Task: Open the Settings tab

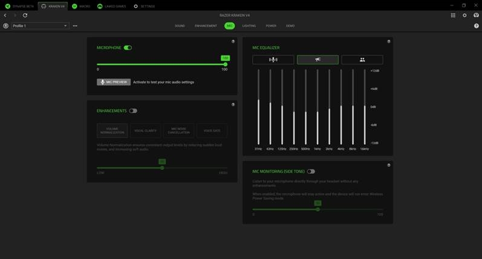Action: [144, 6]
